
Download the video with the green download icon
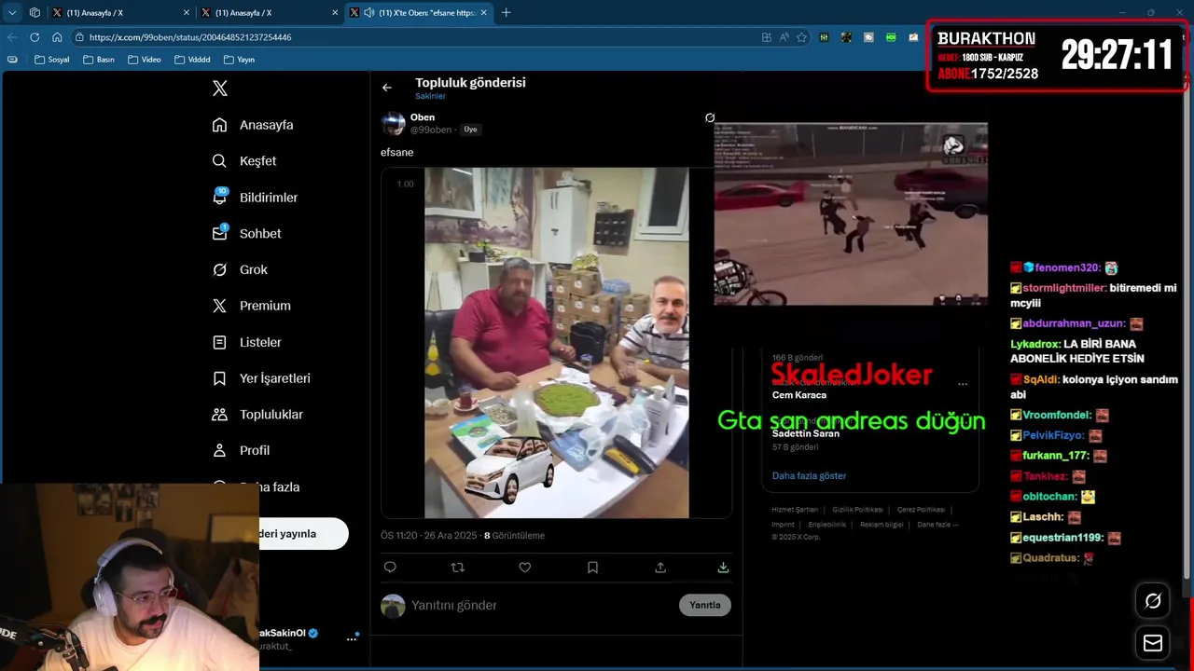(x=723, y=567)
